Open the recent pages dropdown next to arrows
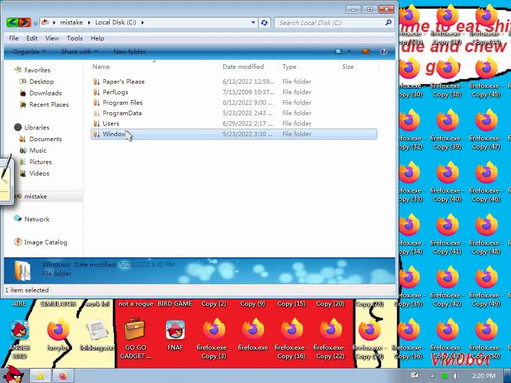Image resolution: width=511 pixels, height=383 pixels. point(35,23)
